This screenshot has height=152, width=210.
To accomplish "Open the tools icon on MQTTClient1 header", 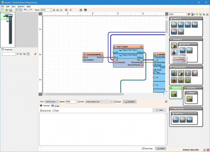I will tap(141, 46).
